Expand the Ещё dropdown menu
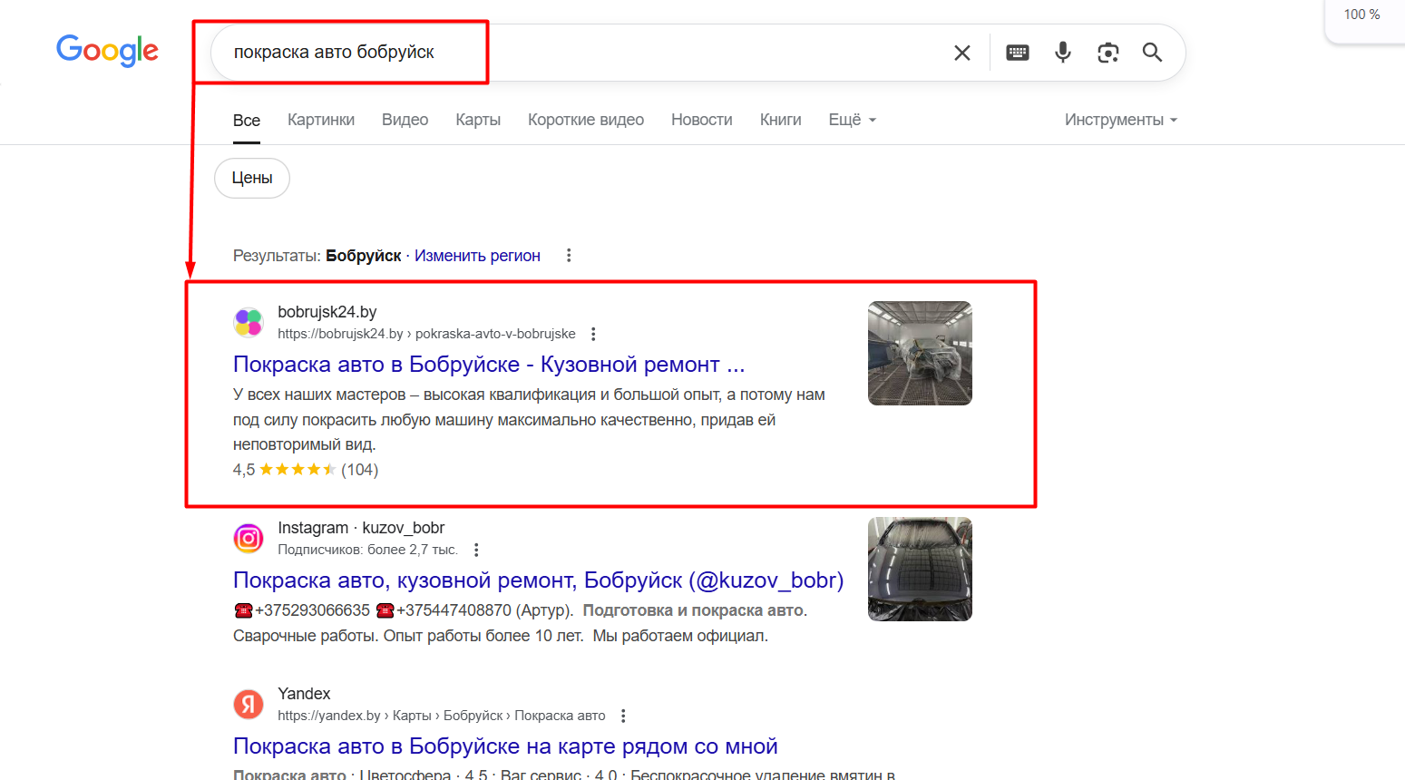Viewport: 1405px width, 780px height. (852, 120)
